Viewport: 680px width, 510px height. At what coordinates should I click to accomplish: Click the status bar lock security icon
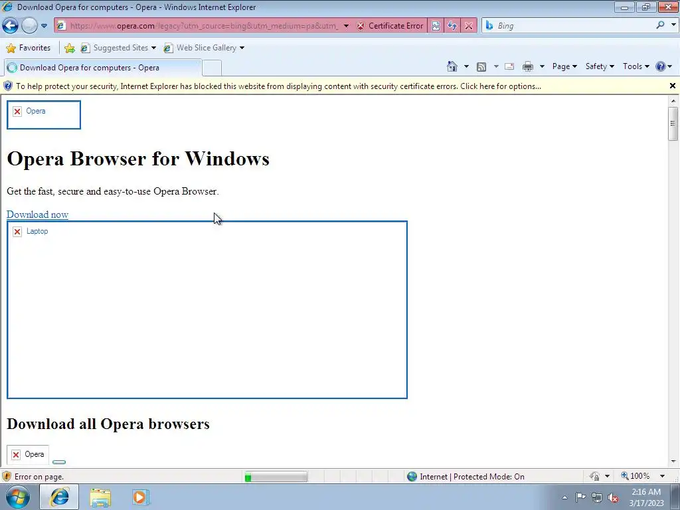pyautogui.click(x=594, y=476)
